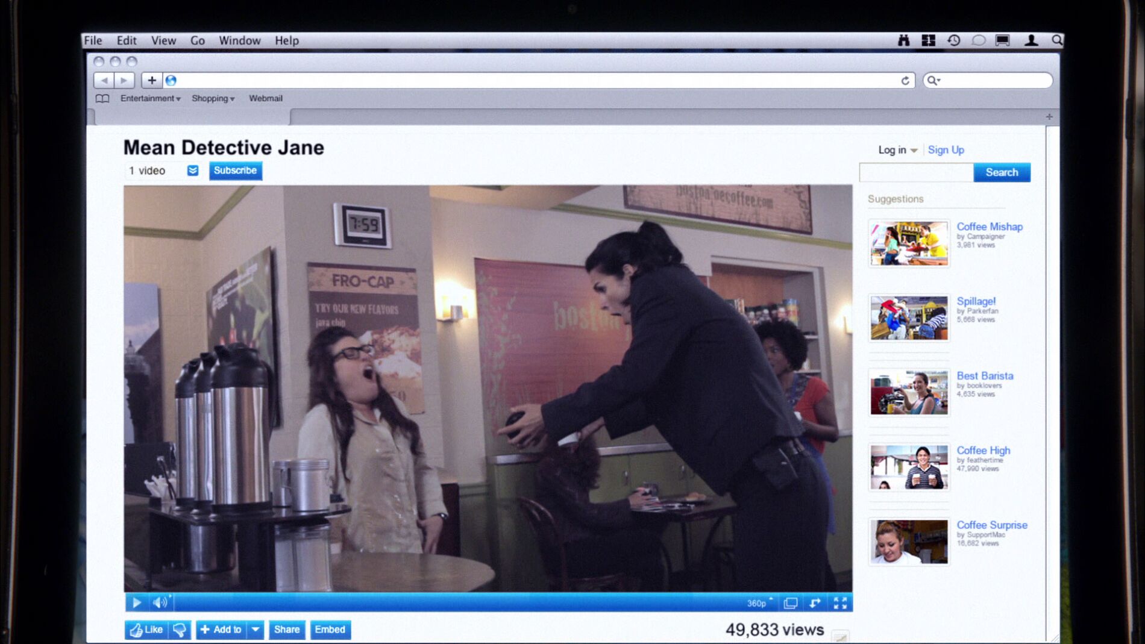Image resolution: width=1145 pixels, height=644 pixels.
Task: Reload page using refresh icon
Action: pyautogui.click(x=905, y=81)
